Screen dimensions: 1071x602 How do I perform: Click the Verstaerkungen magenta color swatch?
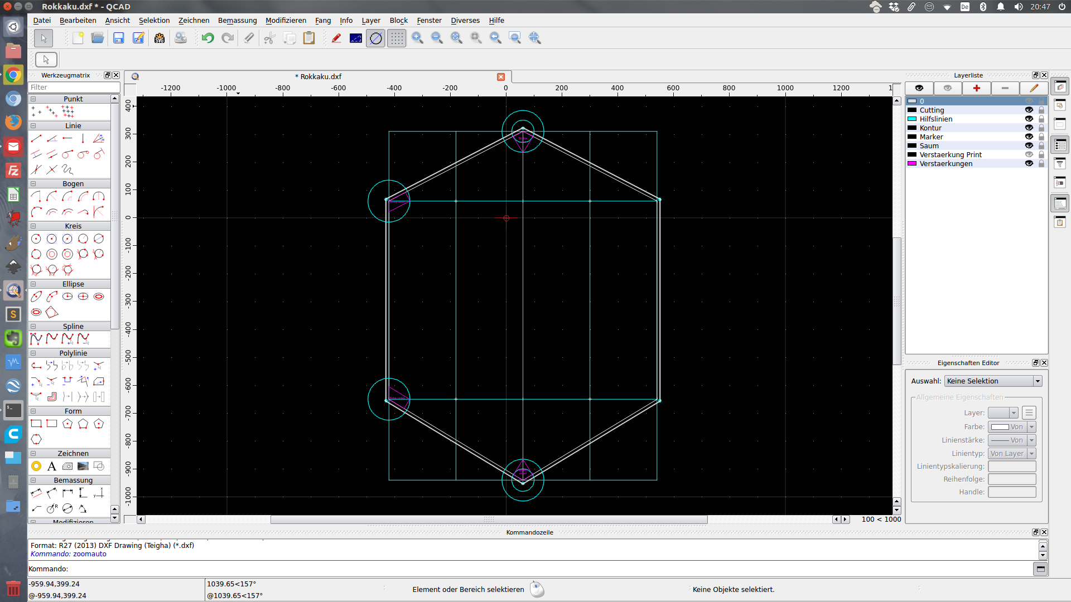pyautogui.click(x=912, y=163)
